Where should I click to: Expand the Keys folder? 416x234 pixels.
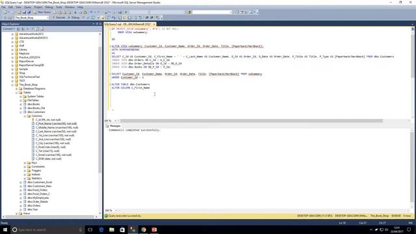click(x=25, y=162)
